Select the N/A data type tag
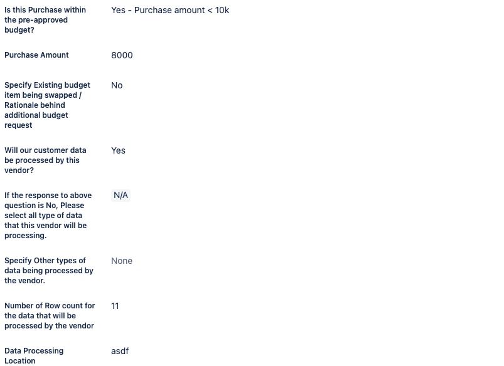Image resolution: width=504 pixels, height=366 pixels. 121,195
